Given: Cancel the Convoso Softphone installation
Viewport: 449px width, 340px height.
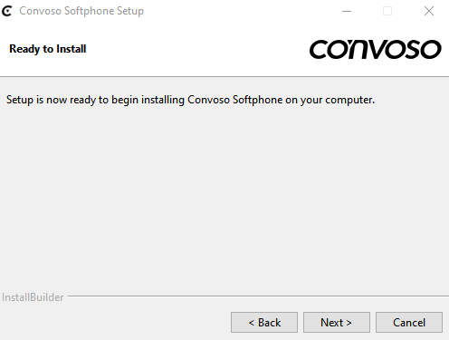Looking at the screenshot, I should [x=409, y=323].
